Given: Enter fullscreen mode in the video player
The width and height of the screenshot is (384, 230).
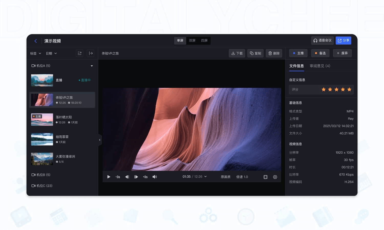Looking at the screenshot, I should coord(265,177).
